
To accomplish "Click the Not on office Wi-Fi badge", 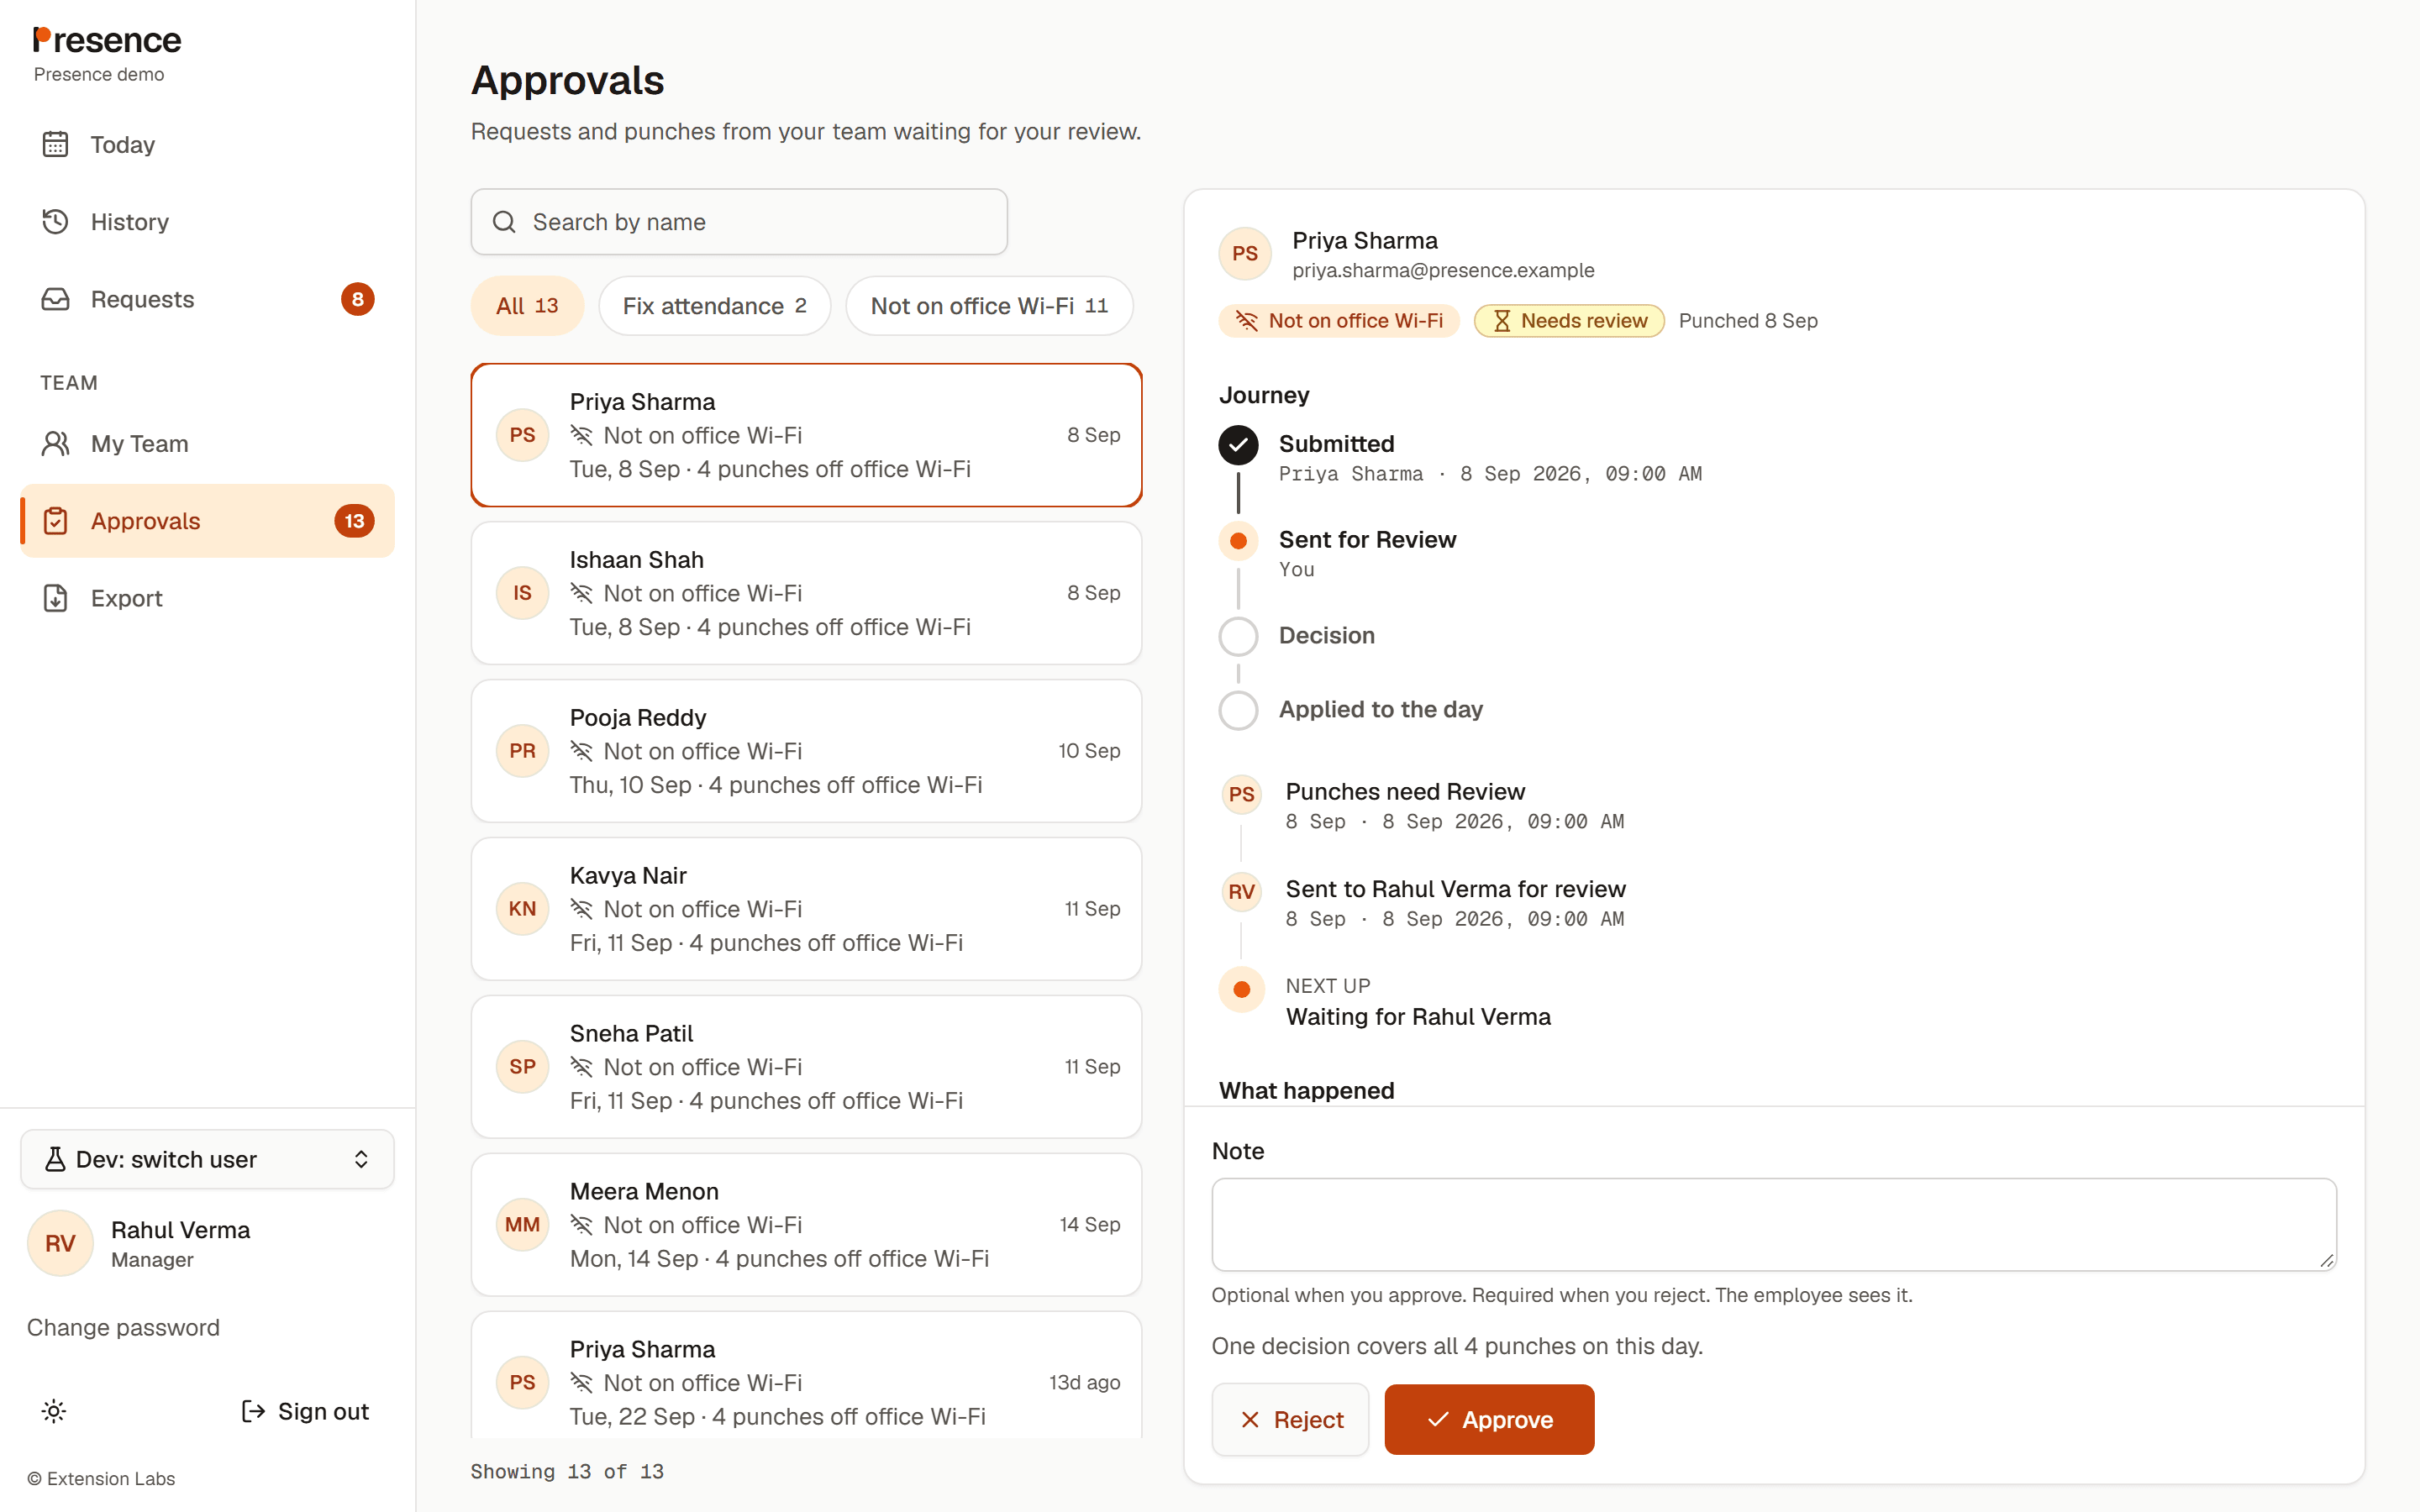I will click(x=1339, y=321).
